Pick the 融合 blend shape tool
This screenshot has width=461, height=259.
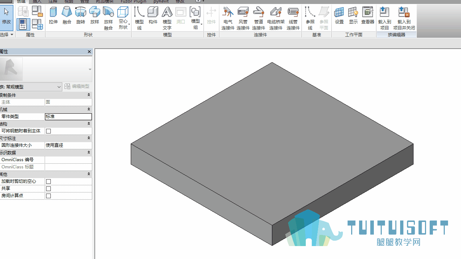click(x=67, y=15)
